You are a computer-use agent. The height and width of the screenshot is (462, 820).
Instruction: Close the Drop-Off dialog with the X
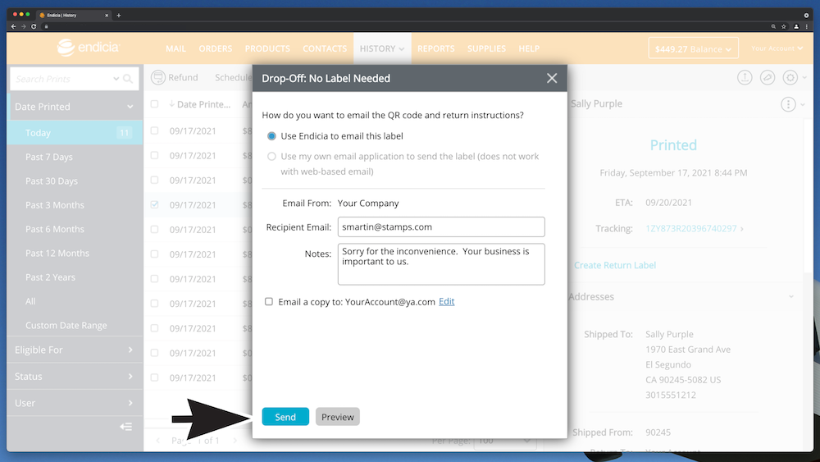point(552,78)
